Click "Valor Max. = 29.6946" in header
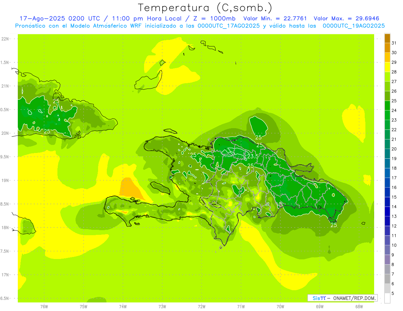Viewport: 403px width, 311px height. click(346, 18)
